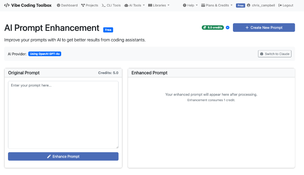This screenshot has width=304, height=175.
Task: Click the Create New Prompt button
Action: tap(264, 28)
